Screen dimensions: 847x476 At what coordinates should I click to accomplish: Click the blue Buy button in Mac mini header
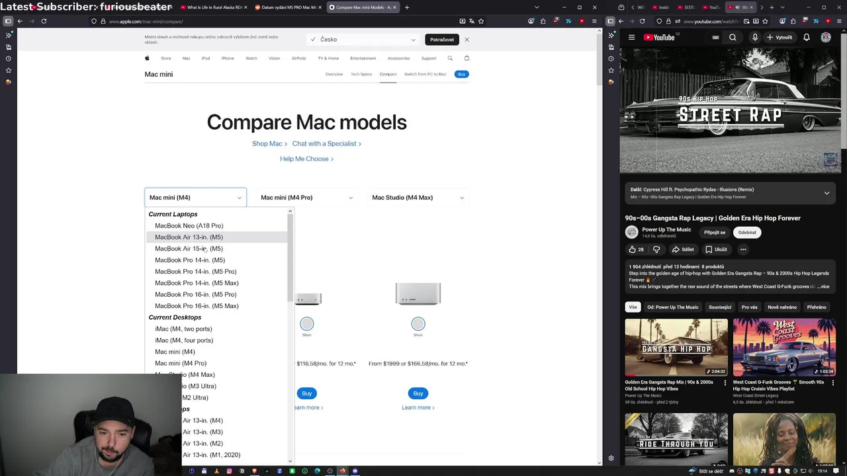[462, 74]
